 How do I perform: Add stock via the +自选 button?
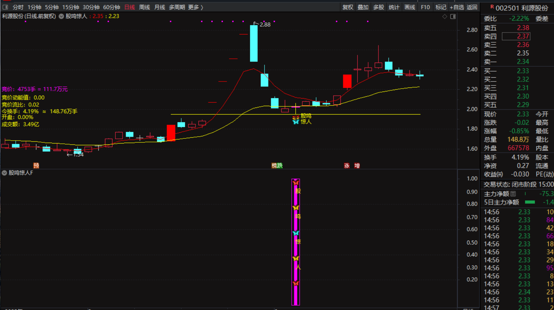coord(457,7)
